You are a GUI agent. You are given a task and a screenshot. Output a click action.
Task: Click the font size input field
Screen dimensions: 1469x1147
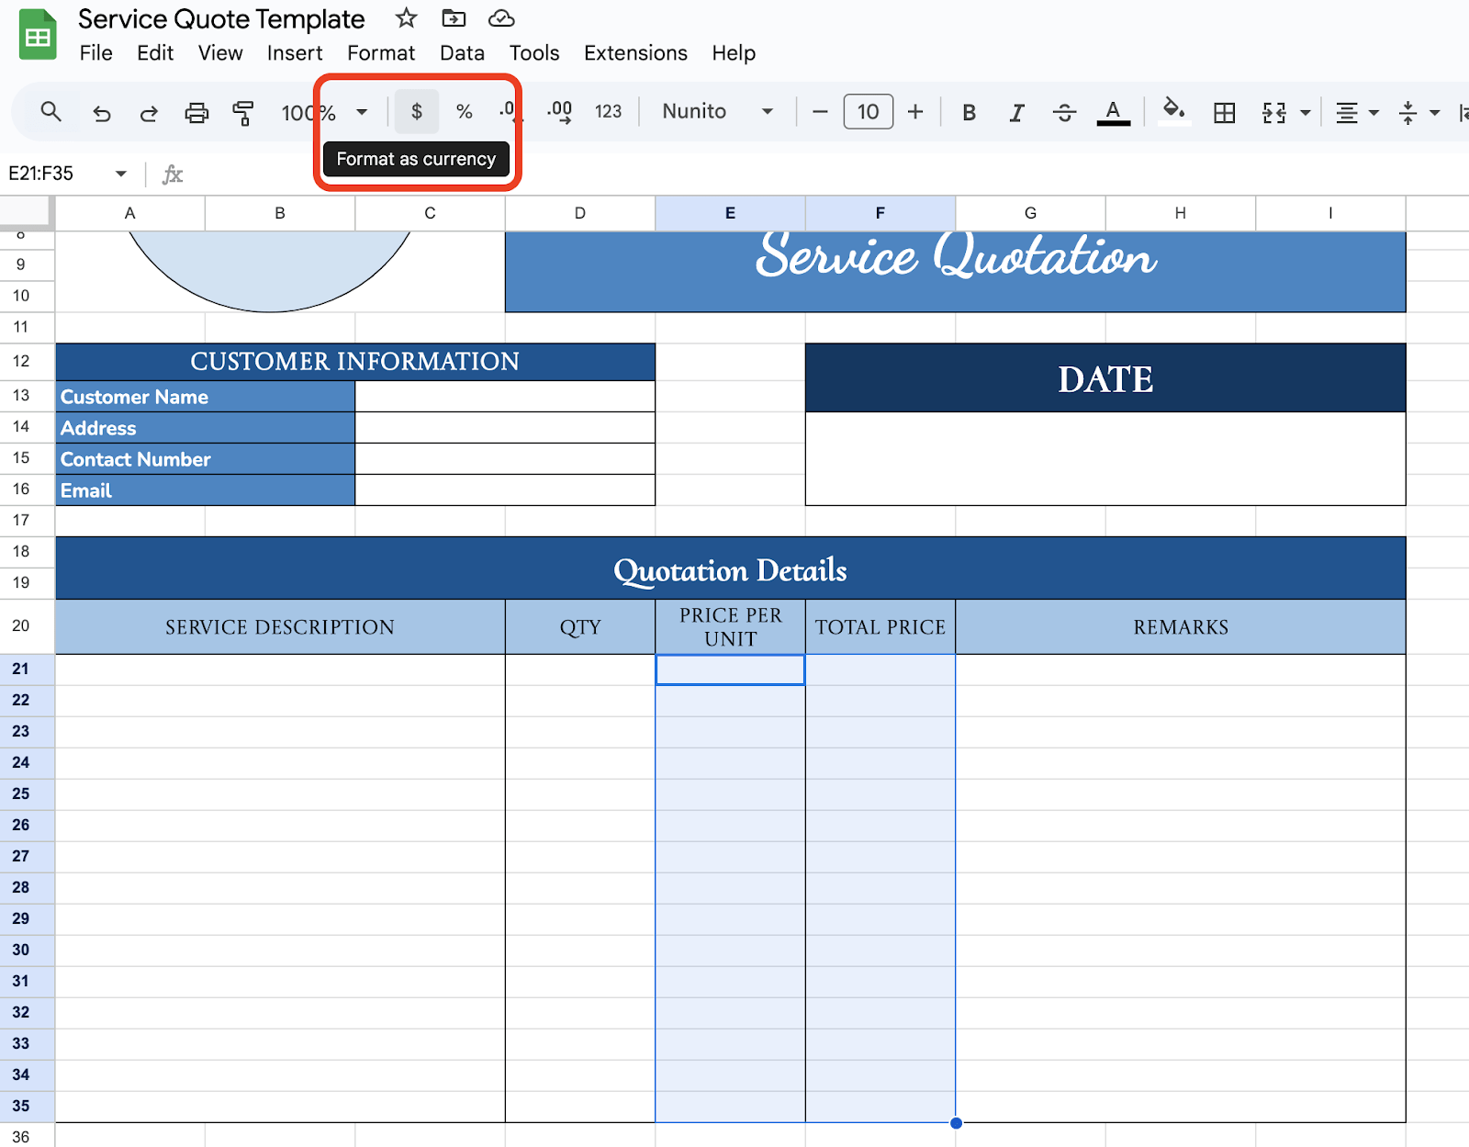tap(868, 112)
